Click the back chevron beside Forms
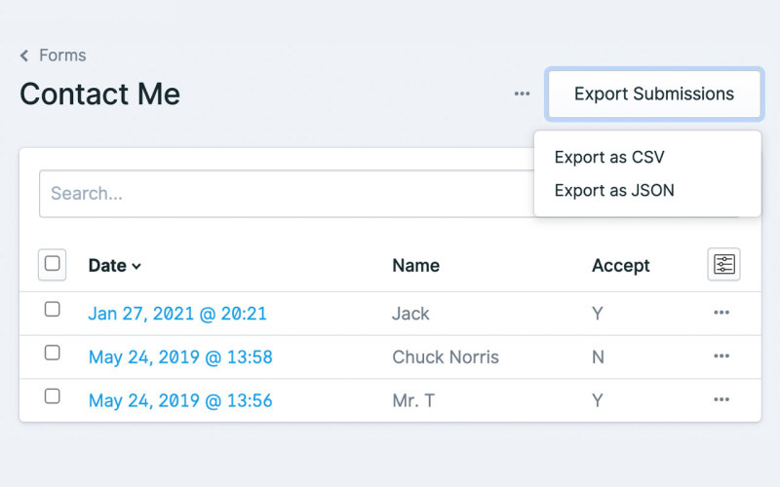The height and width of the screenshot is (487, 780). [24, 56]
